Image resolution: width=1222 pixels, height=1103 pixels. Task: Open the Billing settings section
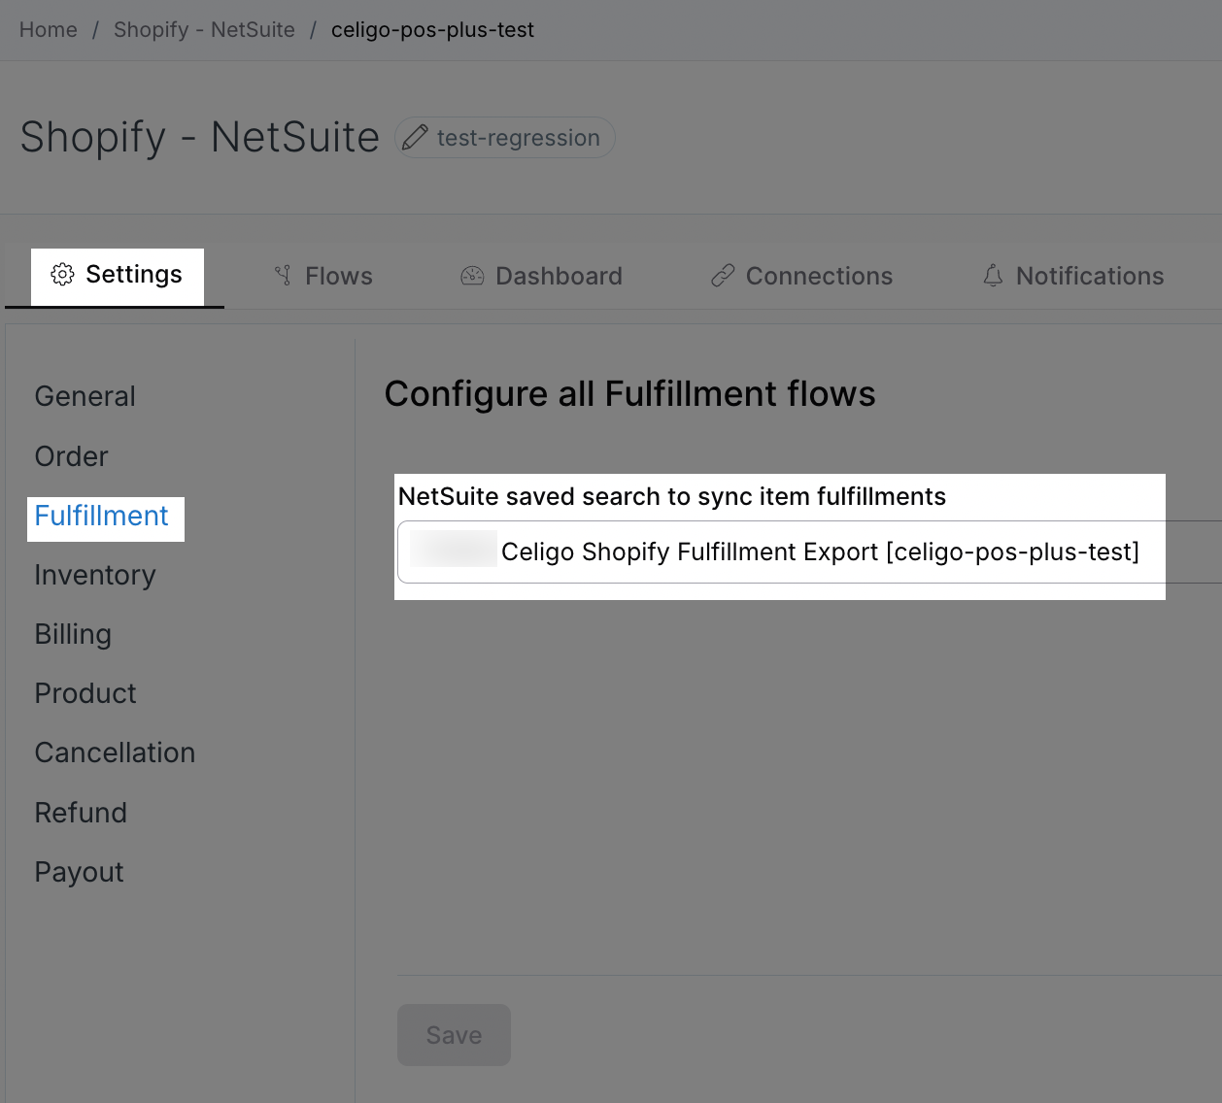73,634
